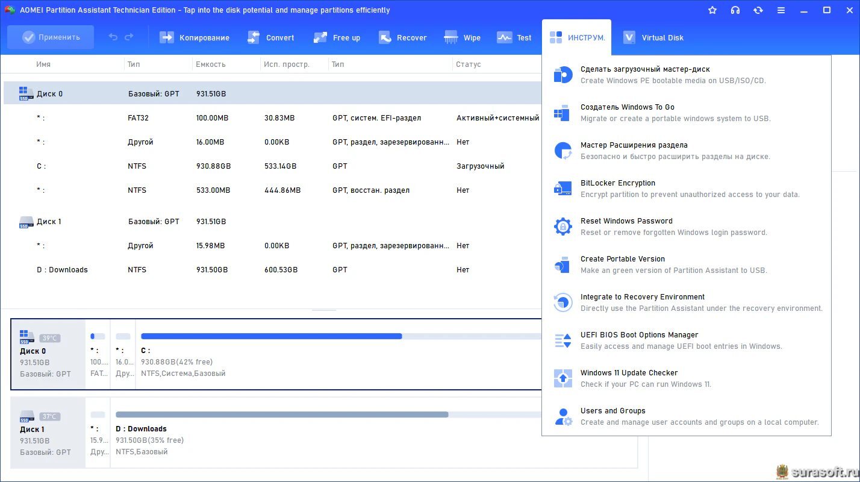Screen dimensions: 860x482
Task: Click the BitLocker Encryption icon
Action: click(x=562, y=189)
